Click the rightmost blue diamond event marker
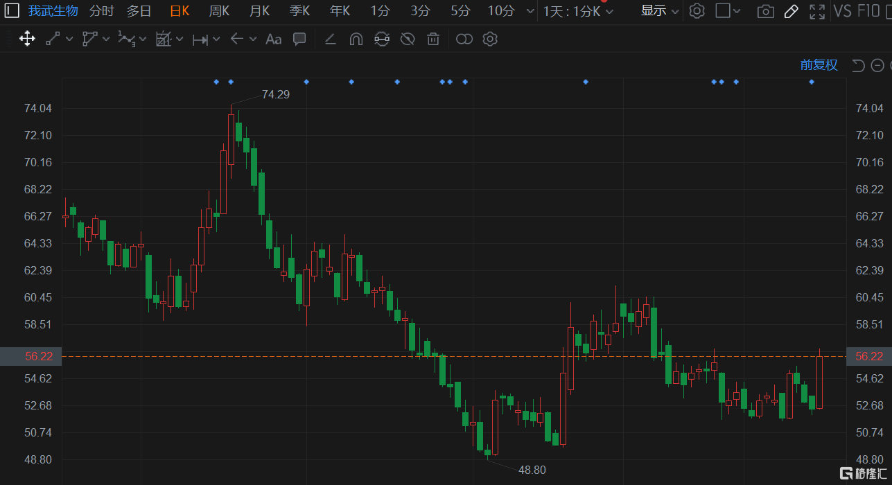892x485 pixels. click(812, 82)
